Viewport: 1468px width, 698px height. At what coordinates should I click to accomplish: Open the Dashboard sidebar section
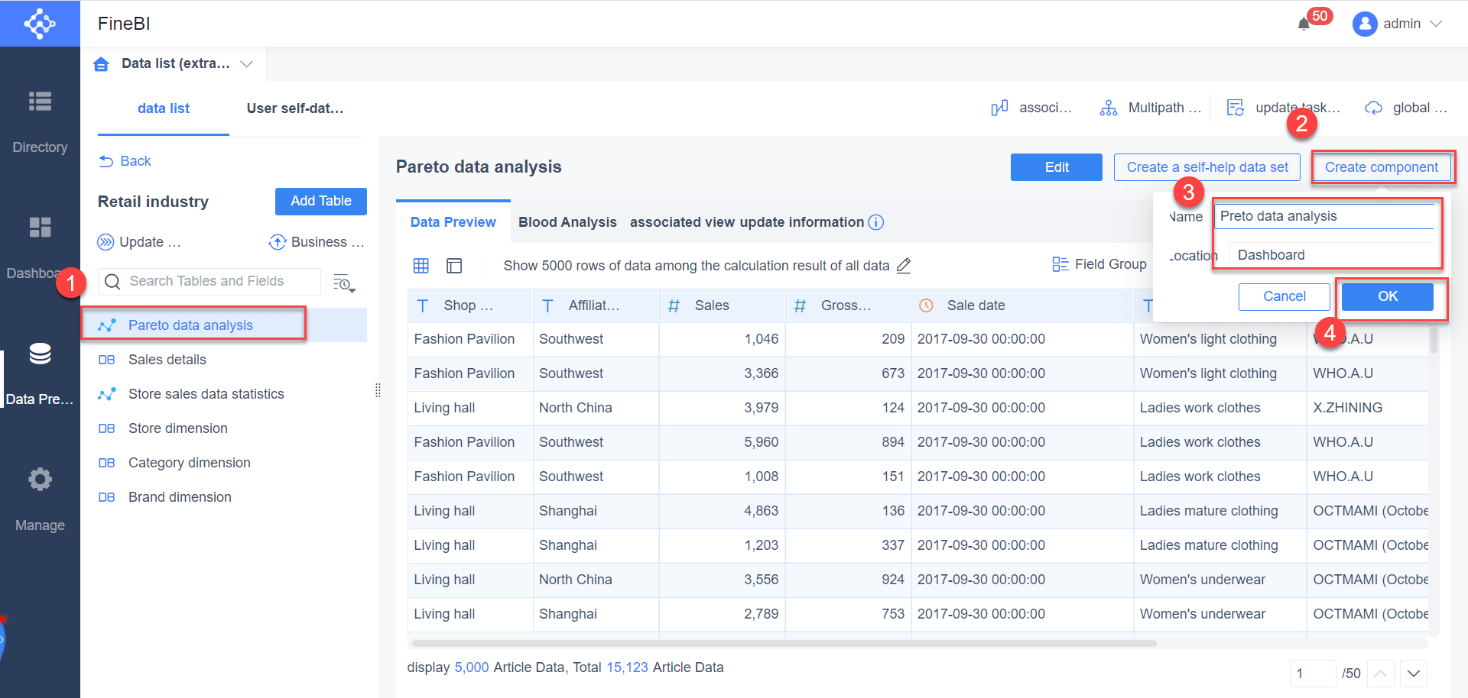40,248
